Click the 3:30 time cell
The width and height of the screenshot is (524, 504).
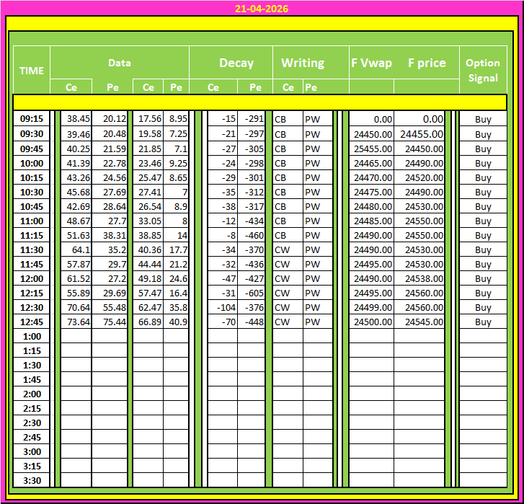tap(32, 480)
